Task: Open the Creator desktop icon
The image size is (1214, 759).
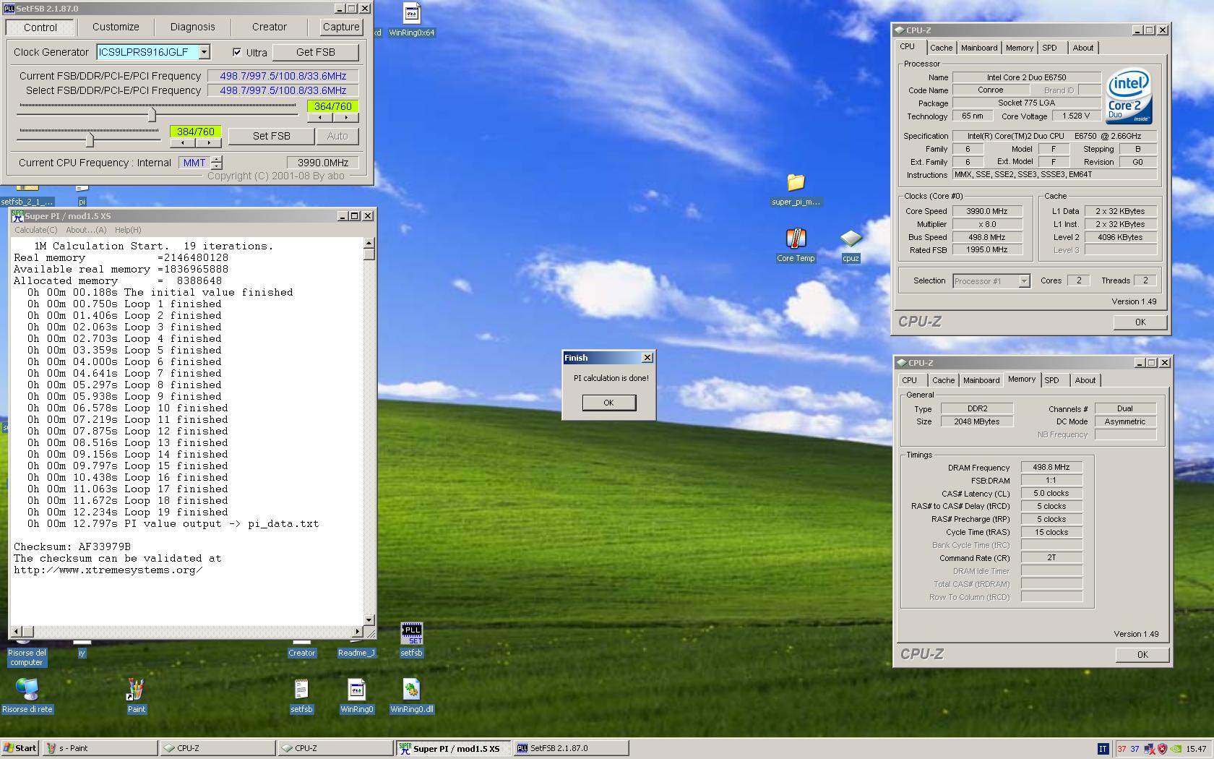Action: pyautogui.click(x=301, y=650)
